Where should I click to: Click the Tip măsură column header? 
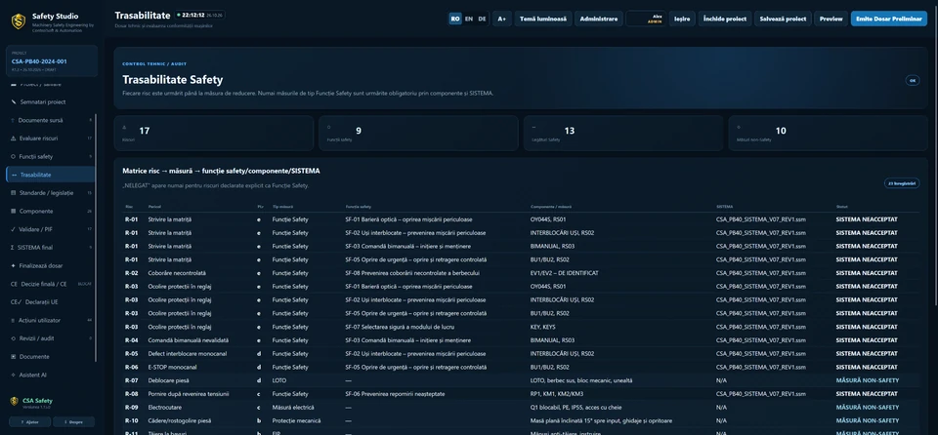click(282, 206)
